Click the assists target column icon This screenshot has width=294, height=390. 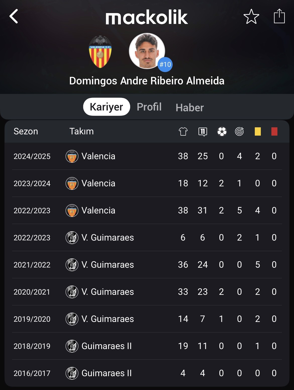point(239,131)
